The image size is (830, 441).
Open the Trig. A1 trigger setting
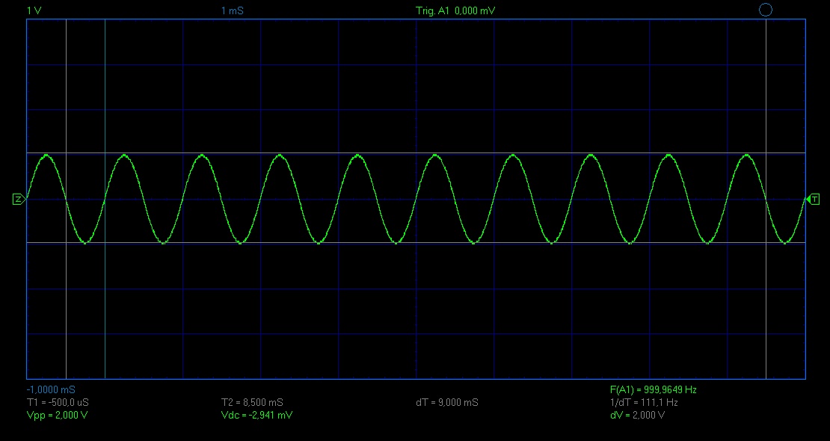[456, 10]
